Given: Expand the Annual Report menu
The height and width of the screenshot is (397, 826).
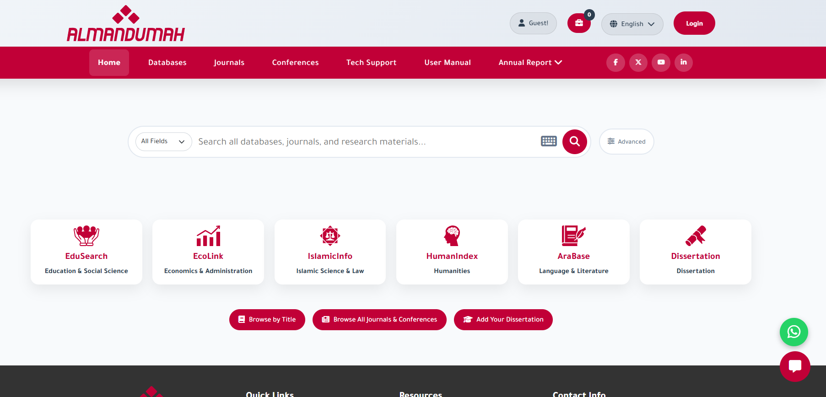Looking at the screenshot, I should coord(530,63).
